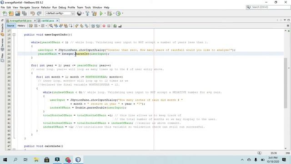Open the Profile Project dropdown arrow
The height and width of the screenshot is (164, 291).
(x=122, y=13)
